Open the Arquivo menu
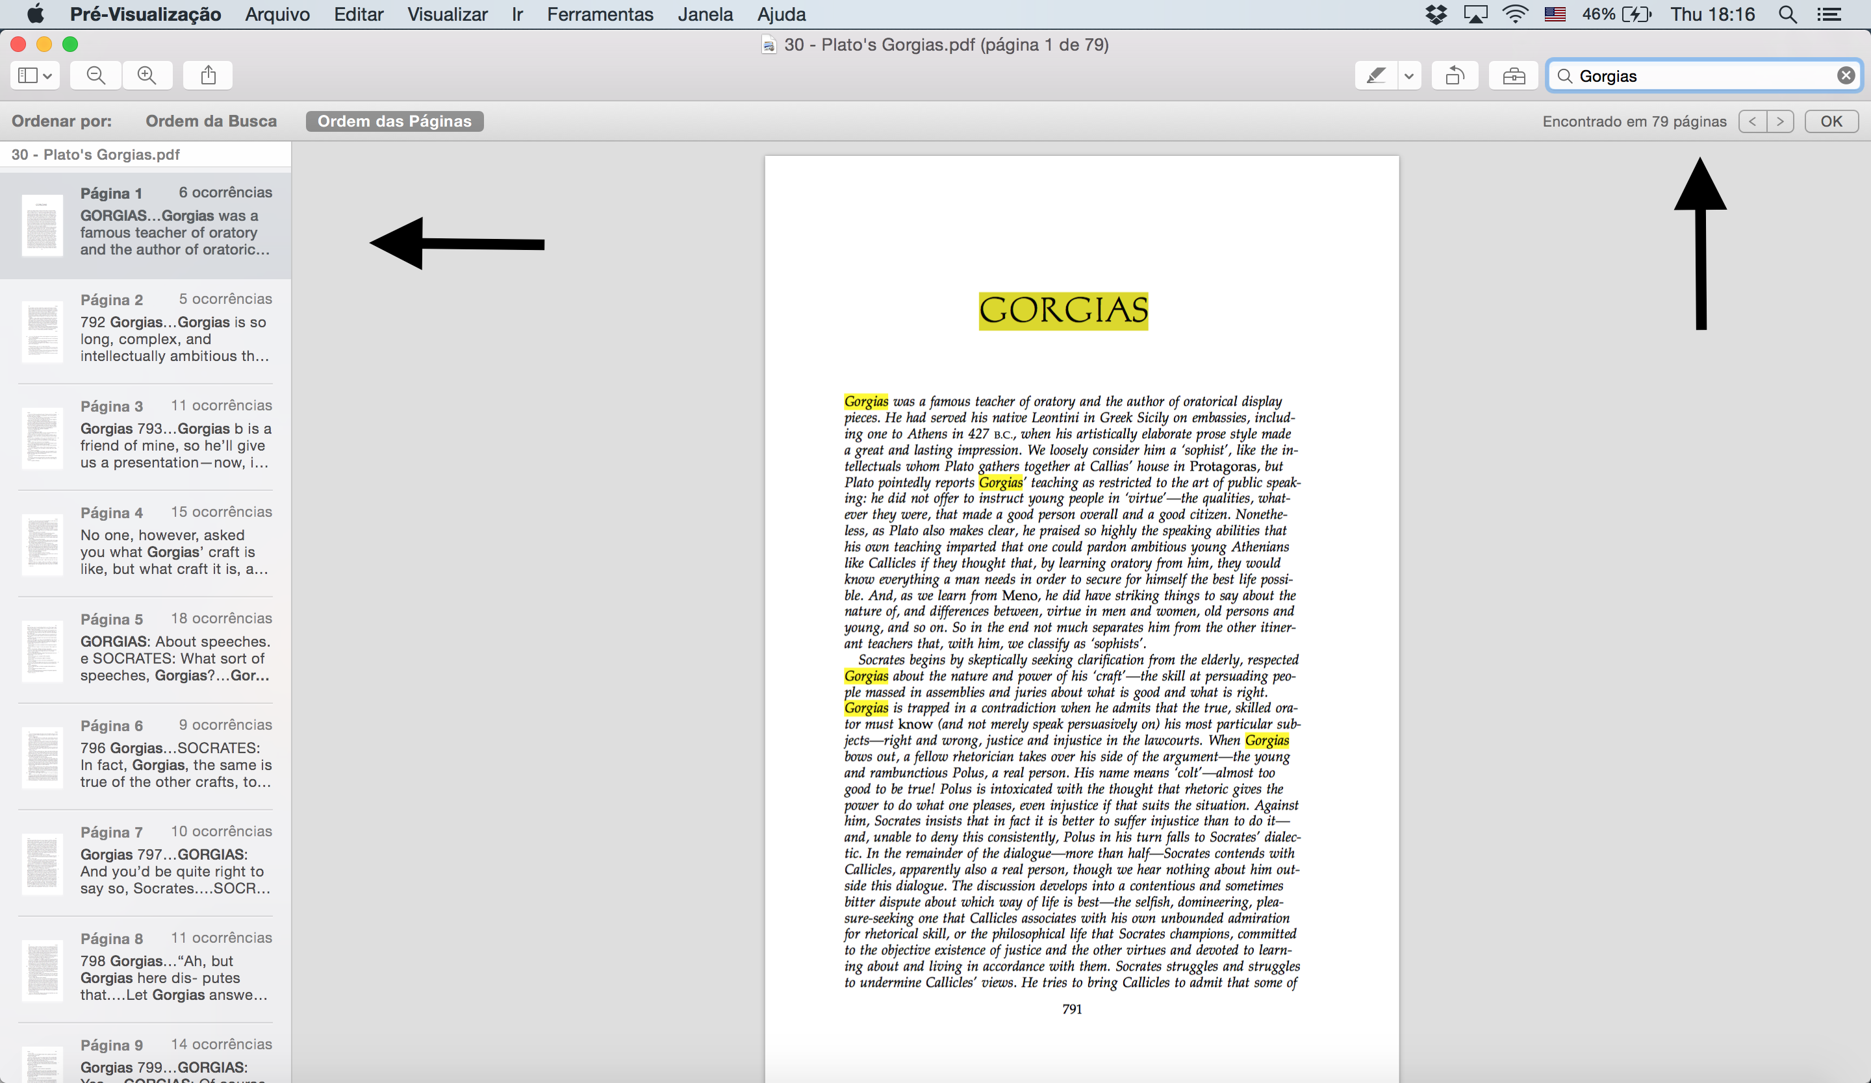 pos(277,14)
